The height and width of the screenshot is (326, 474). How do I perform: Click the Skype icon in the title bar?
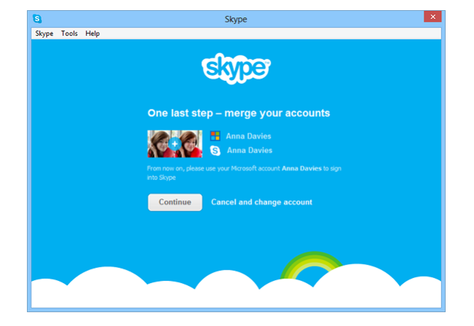pos(37,19)
